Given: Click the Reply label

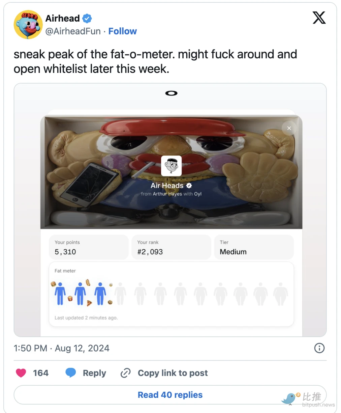Looking at the screenshot, I should [94, 373].
